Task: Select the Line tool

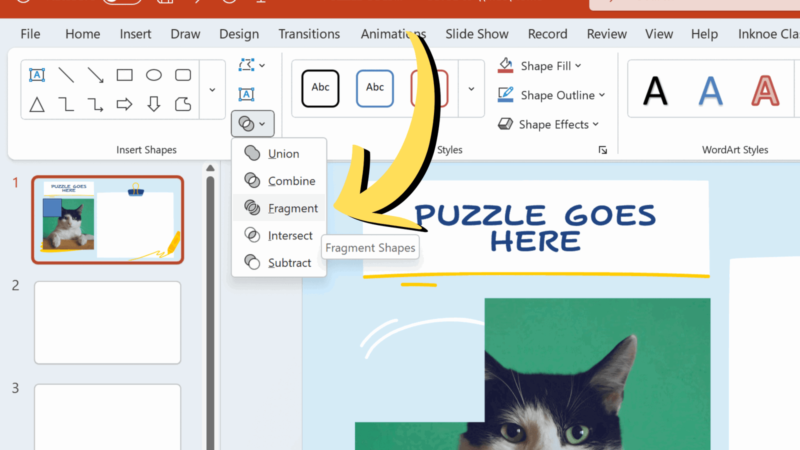Action: pos(66,74)
